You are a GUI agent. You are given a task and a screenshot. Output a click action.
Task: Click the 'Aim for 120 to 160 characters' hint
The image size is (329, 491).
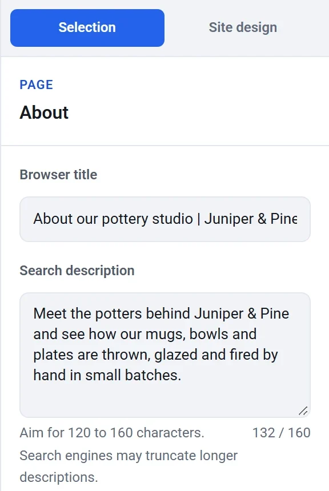(x=112, y=433)
